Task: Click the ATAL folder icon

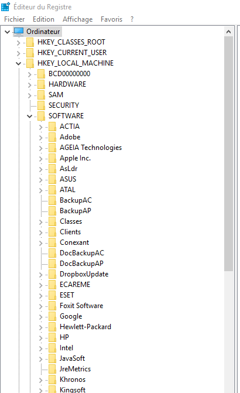Action: [52, 190]
